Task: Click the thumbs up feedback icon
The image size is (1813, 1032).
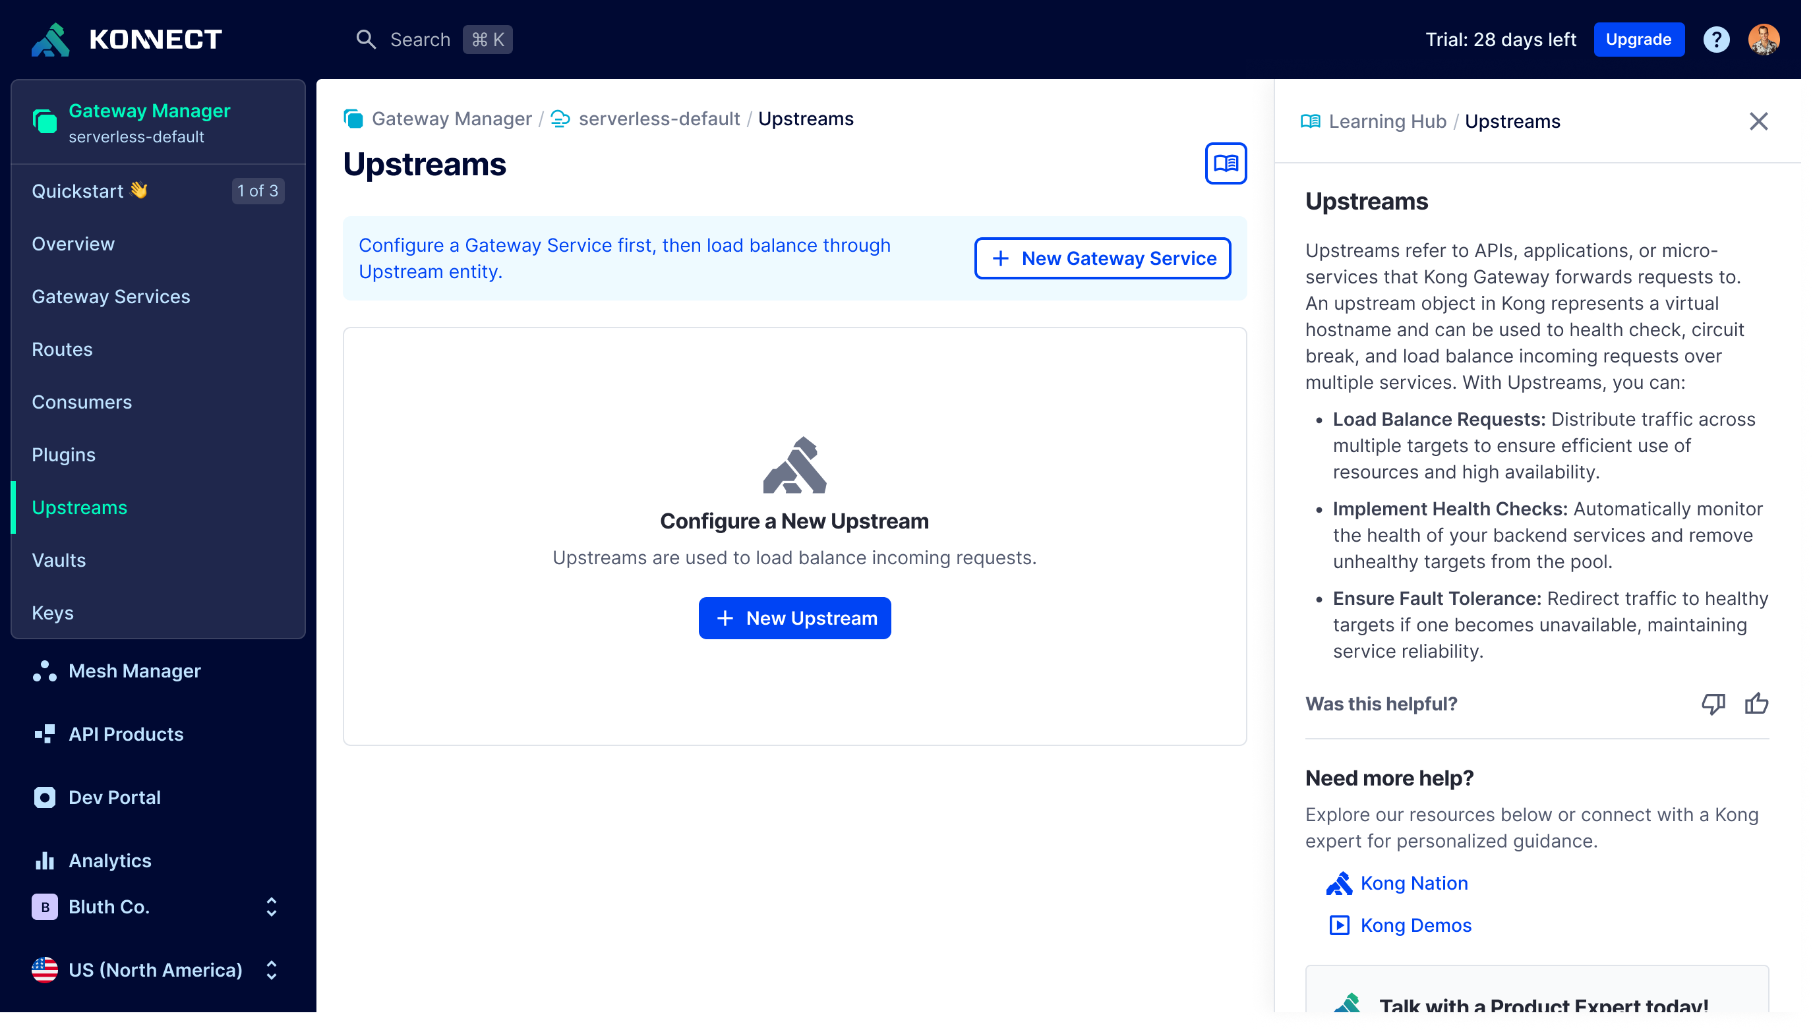Action: 1756,704
